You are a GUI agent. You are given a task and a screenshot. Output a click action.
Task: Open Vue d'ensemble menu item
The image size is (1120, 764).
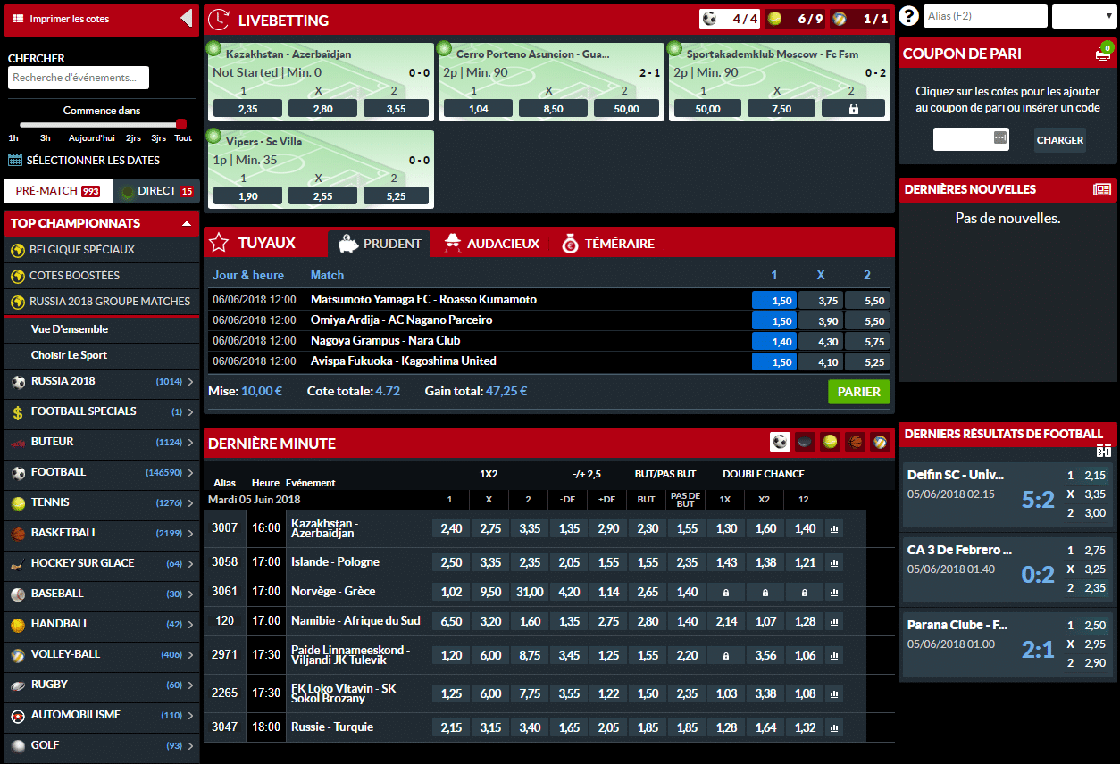(102, 329)
